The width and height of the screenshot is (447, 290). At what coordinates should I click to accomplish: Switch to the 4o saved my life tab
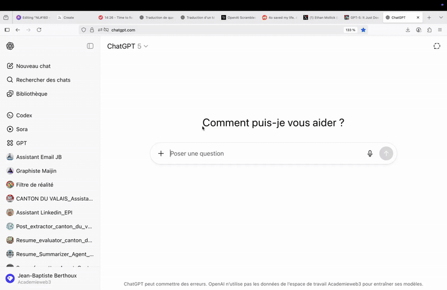[x=280, y=17]
